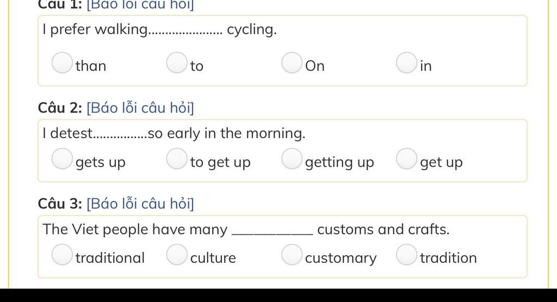Click the 'I prefer walking' question text

tap(159, 29)
